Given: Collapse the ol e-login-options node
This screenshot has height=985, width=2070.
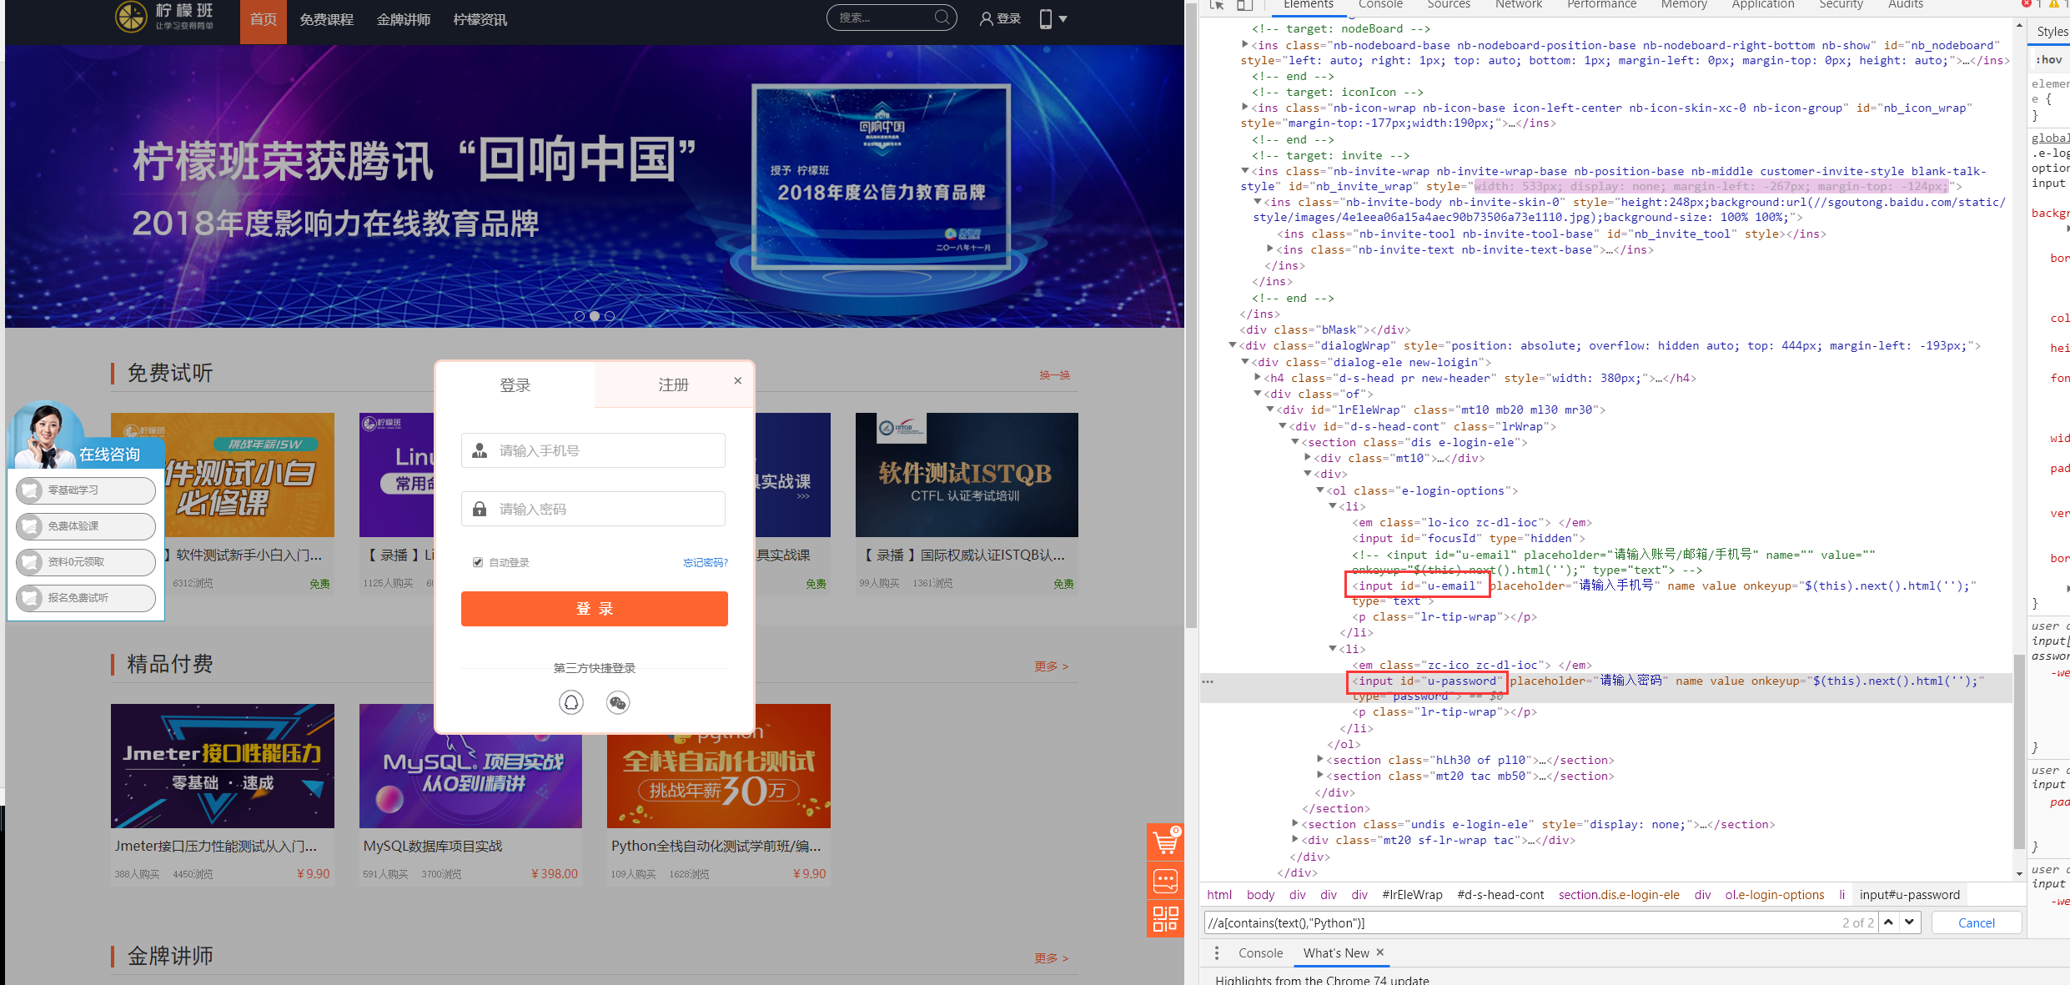Looking at the screenshot, I should (x=1319, y=490).
